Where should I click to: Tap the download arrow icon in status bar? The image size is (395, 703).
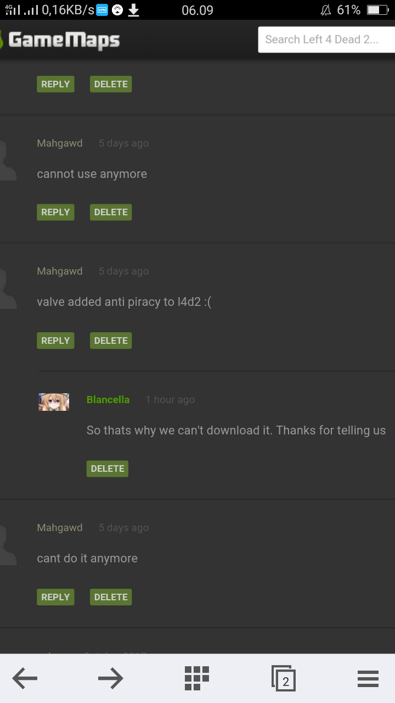click(133, 10)
